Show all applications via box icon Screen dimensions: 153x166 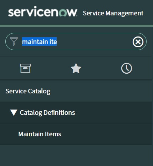pyautogui.click(x=25, y=68)
